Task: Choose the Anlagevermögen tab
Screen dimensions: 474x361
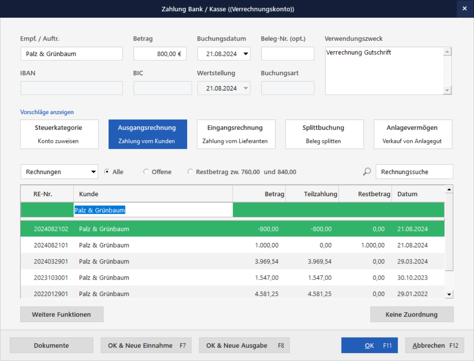Action: 413,134
